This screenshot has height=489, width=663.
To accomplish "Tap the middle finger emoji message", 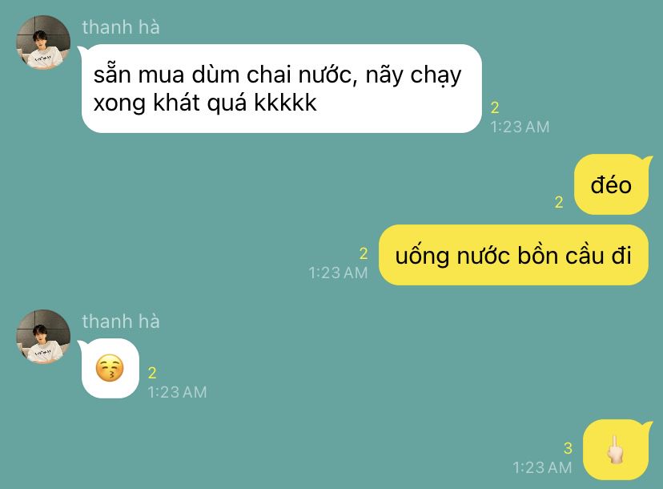I will pos(616,449).
